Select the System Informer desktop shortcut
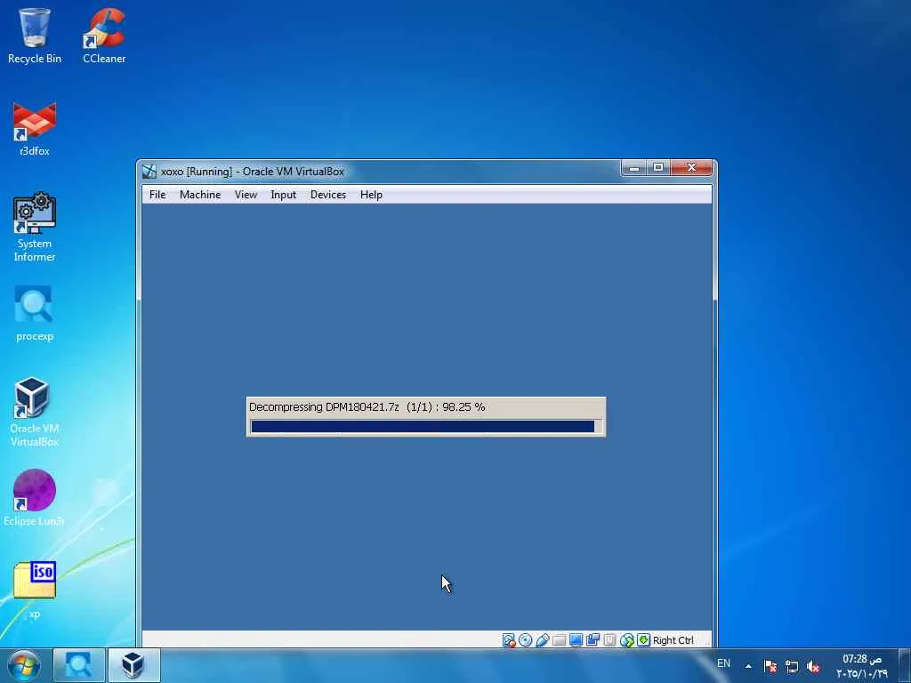This screenshot has height=683, width=911. 35,227
